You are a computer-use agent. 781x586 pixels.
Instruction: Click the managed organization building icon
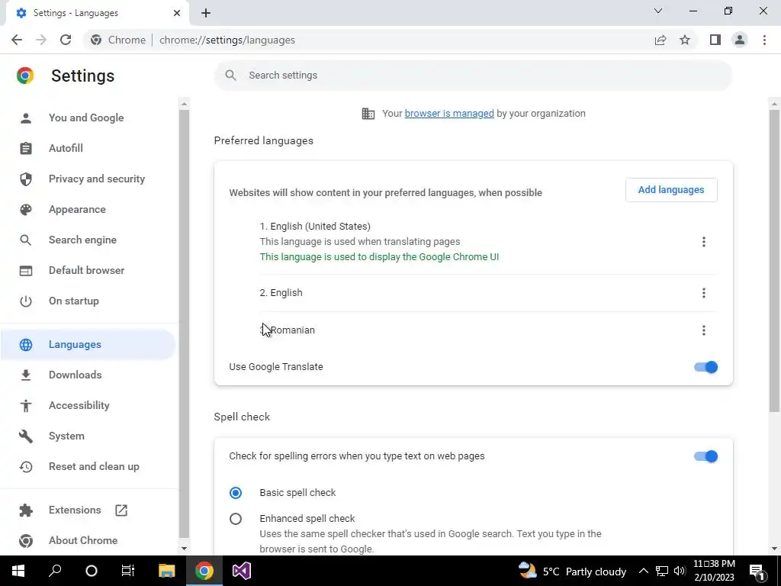368,114
